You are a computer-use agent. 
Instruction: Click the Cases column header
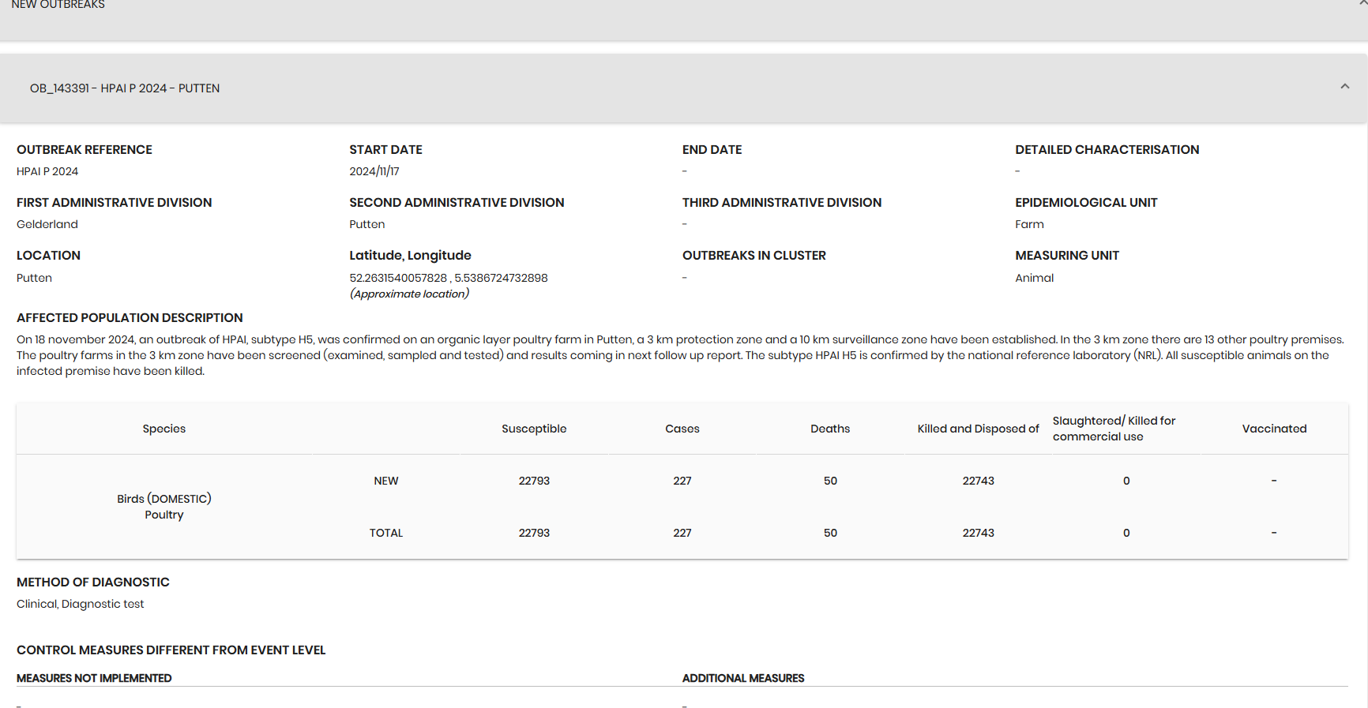682,429
